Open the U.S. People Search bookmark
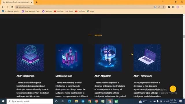185x104 pixels. point(11,11)
